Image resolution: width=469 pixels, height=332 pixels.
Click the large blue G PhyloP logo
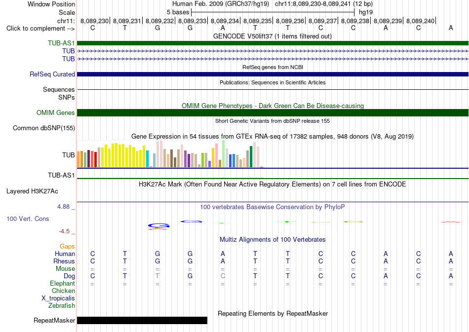pyautogui.click(x=158, y=226)
